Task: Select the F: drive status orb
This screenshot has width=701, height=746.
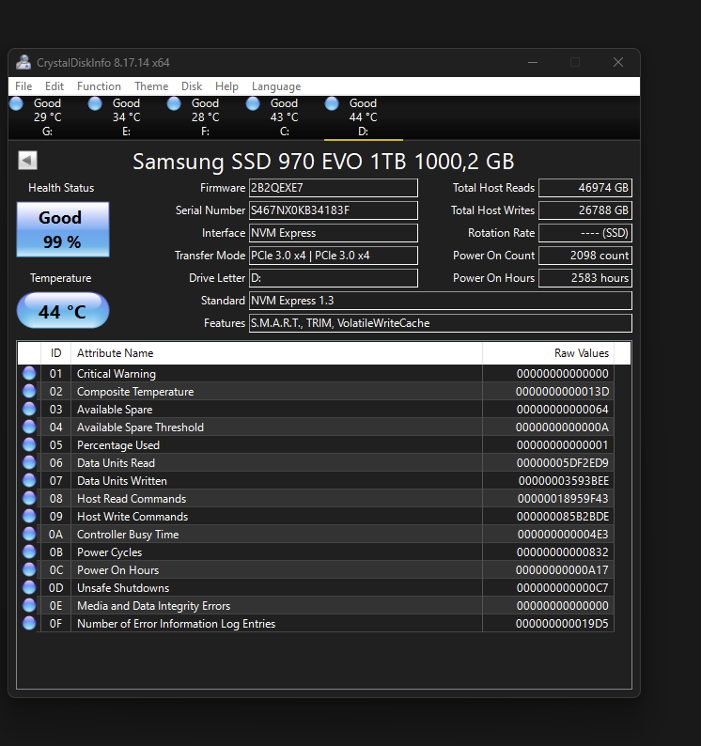Action: tap(174, 103)
